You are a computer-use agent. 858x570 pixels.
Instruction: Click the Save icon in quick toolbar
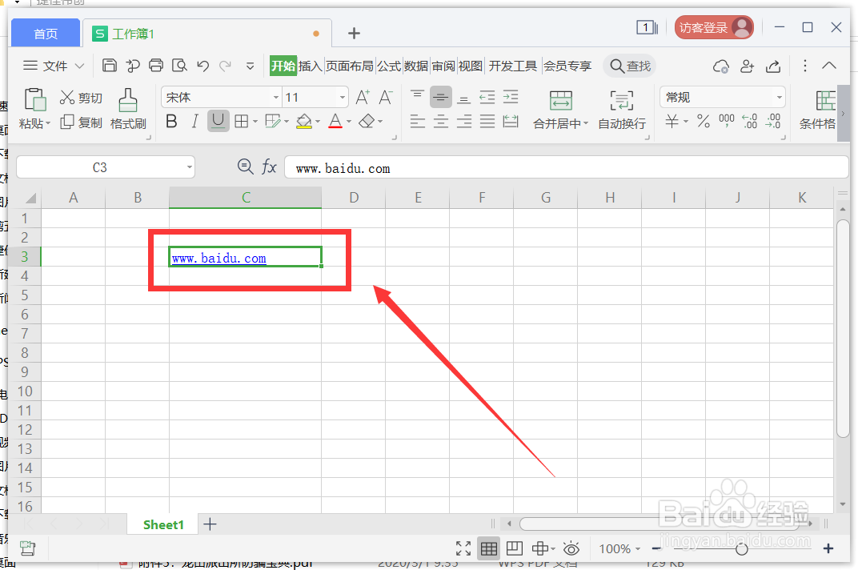110,66
